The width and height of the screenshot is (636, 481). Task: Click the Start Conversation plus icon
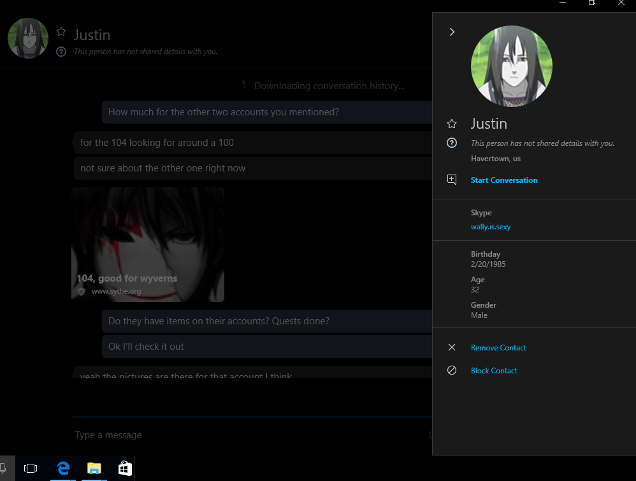(452, 180)
